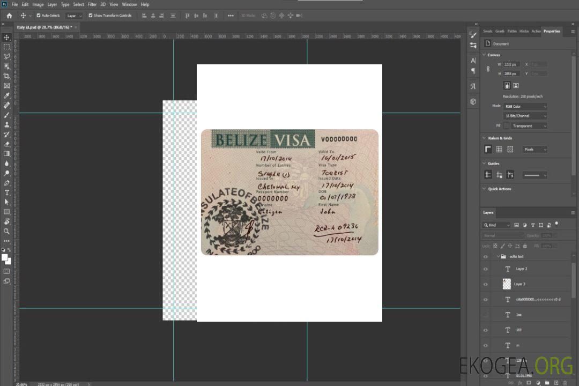Screen dimensions: 579x386
Task: Open the 16 Bits/Channel dropdown
Action: 525,116
